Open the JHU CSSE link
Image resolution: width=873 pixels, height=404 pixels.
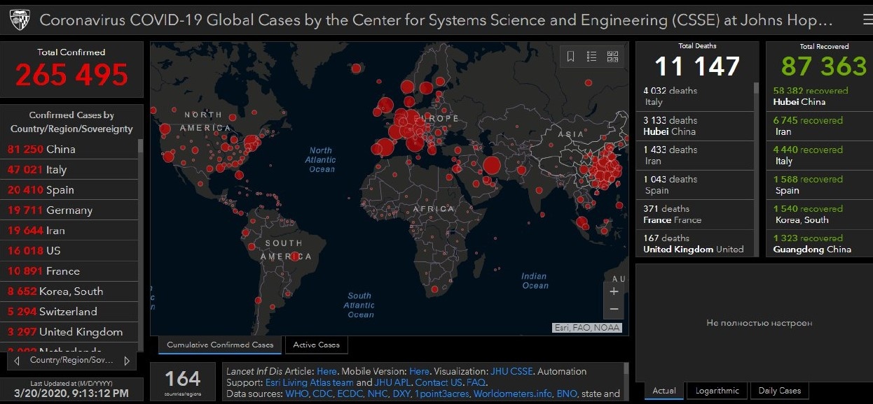511,371
